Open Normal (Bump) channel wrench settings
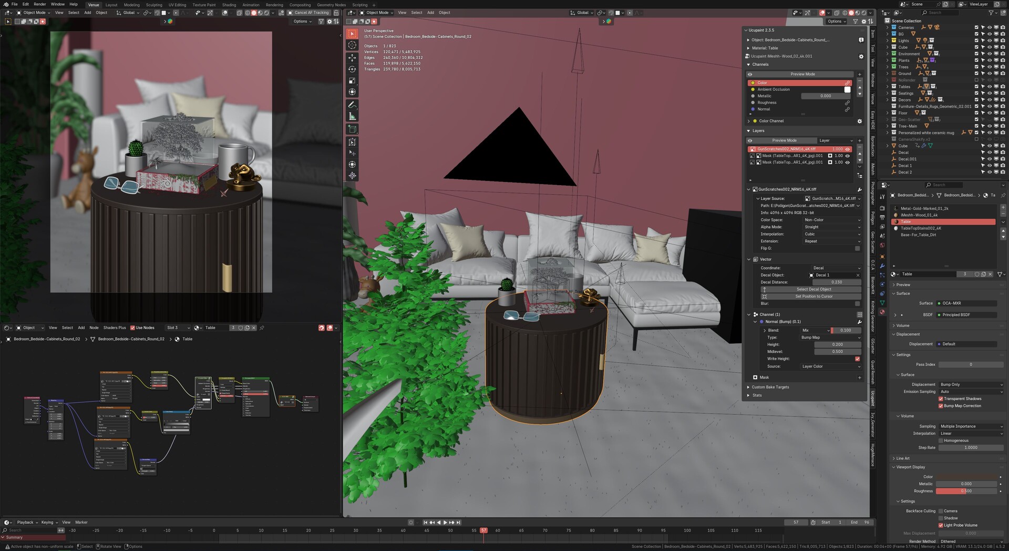Screen dimensions: 1009x551 860,322
